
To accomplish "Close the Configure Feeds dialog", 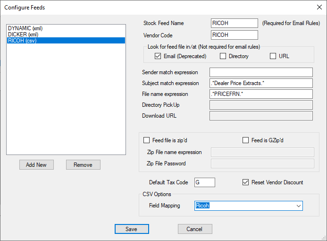I will [318, 8].
